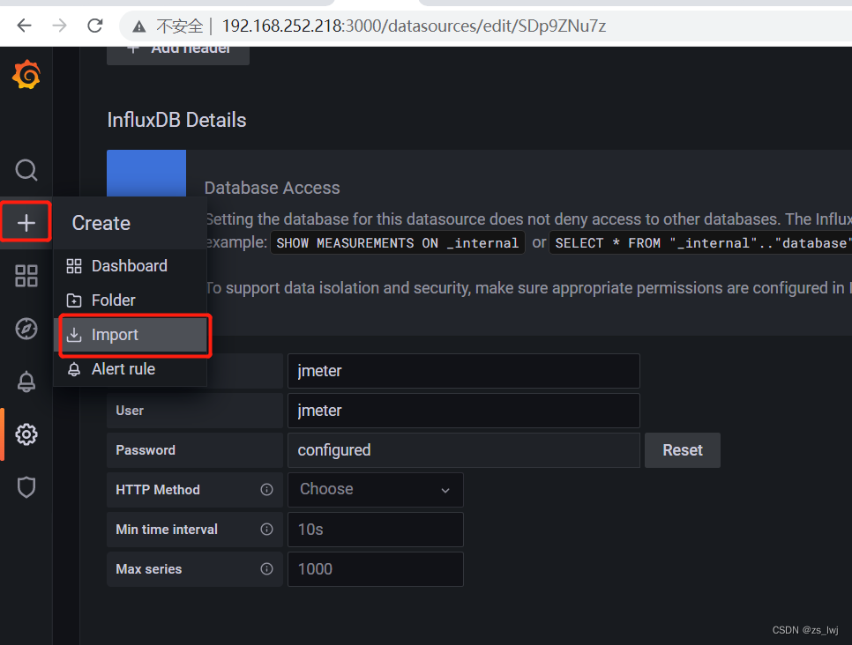The image size is (852, 645).
Task: Click the Max series label
Action: click(x=148, y=569)
